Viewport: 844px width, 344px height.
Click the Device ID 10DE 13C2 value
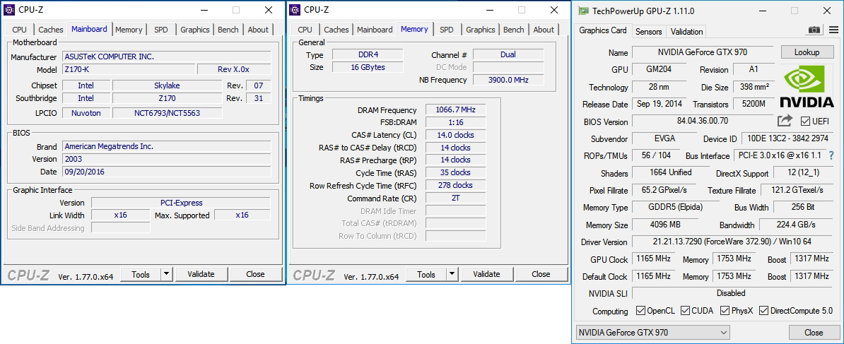(787, 138)
